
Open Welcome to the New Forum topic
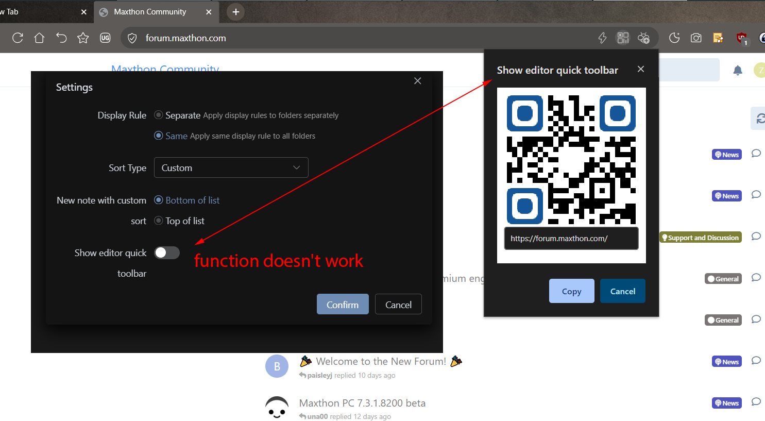pos(381,361)
